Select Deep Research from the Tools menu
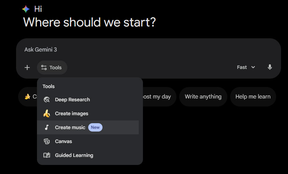 [x=73, y=100]
